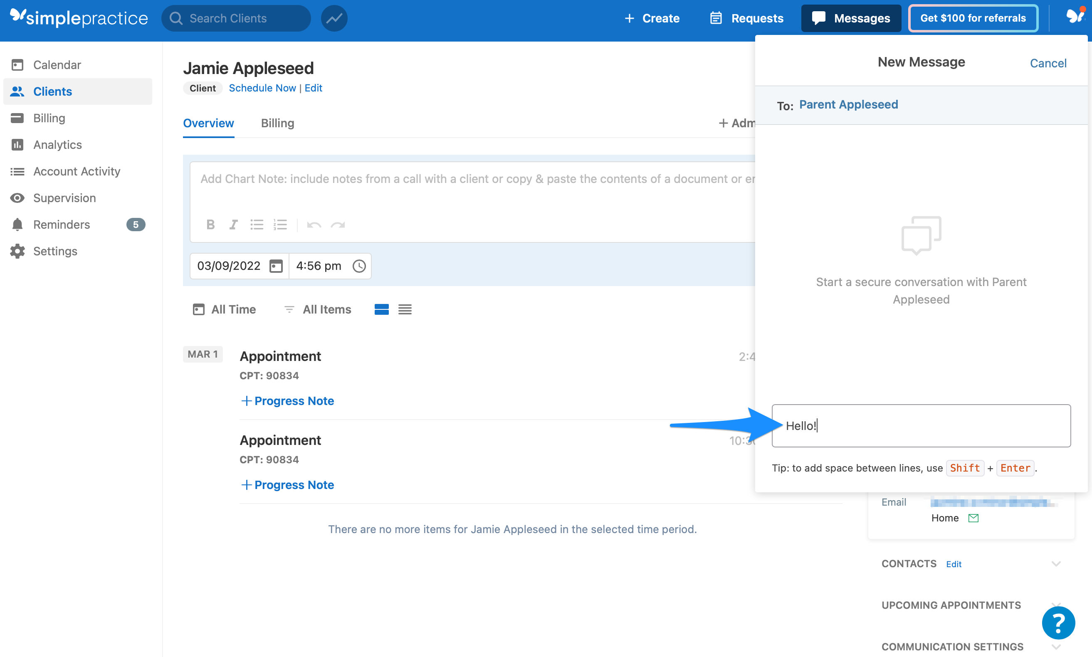This screenshot has height=657, width=1092.
Task: Click the Calendar sidebar icon
Action: pyautogui.click(x=17, y=64)
